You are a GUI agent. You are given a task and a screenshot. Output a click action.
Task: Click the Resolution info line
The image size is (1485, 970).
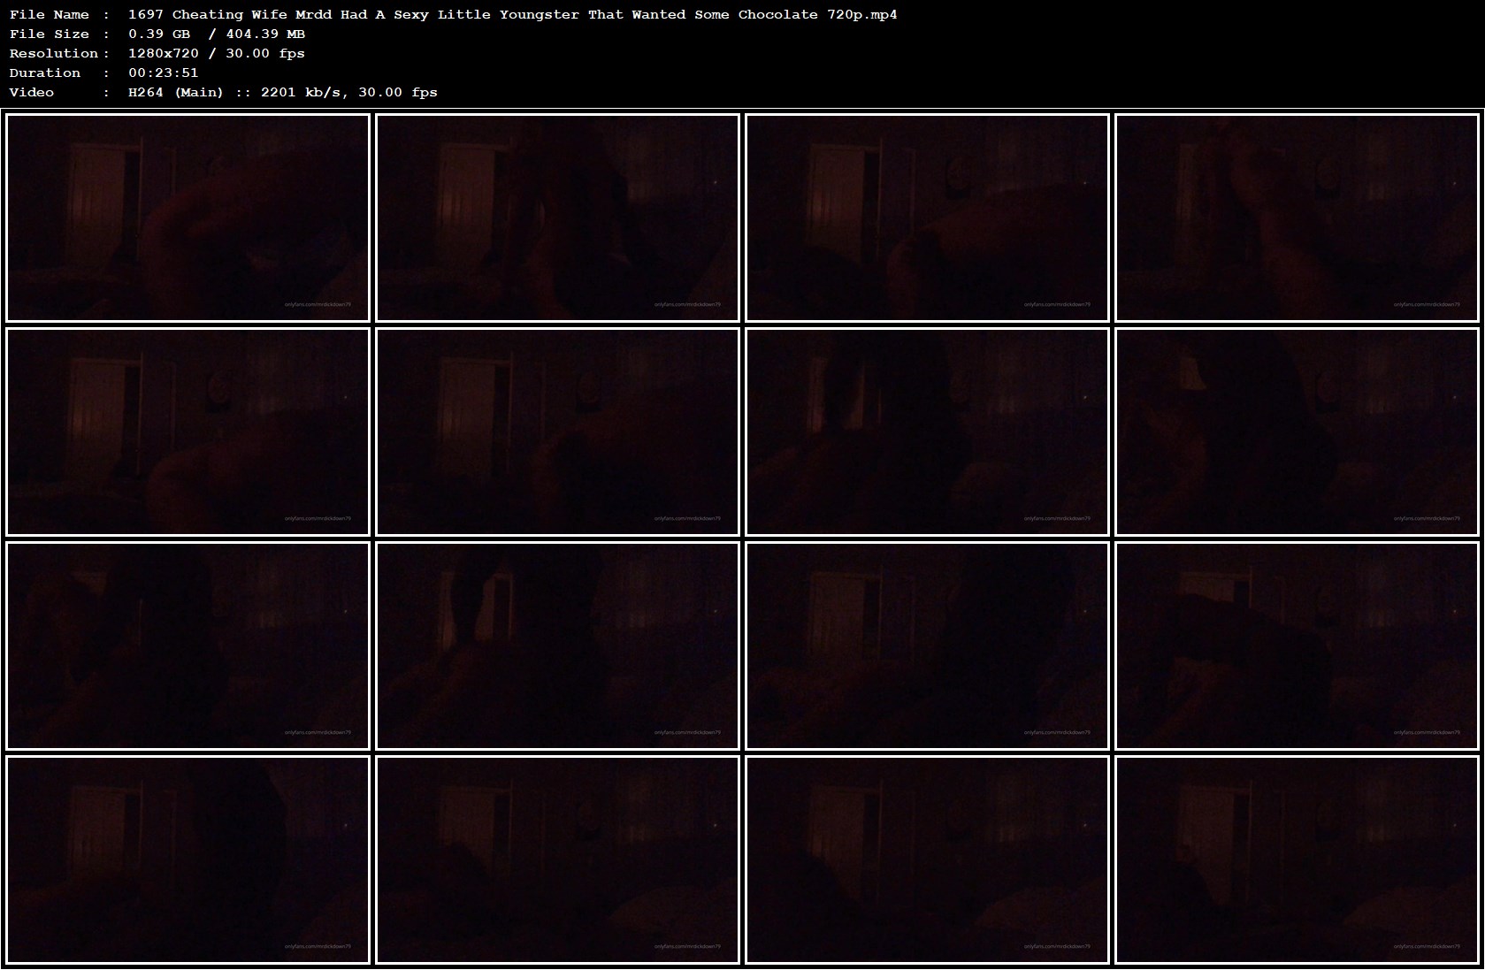[156, 53]
